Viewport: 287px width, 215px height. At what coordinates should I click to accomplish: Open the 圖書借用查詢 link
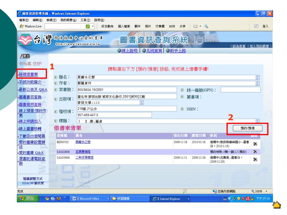[x=30, y=104]
